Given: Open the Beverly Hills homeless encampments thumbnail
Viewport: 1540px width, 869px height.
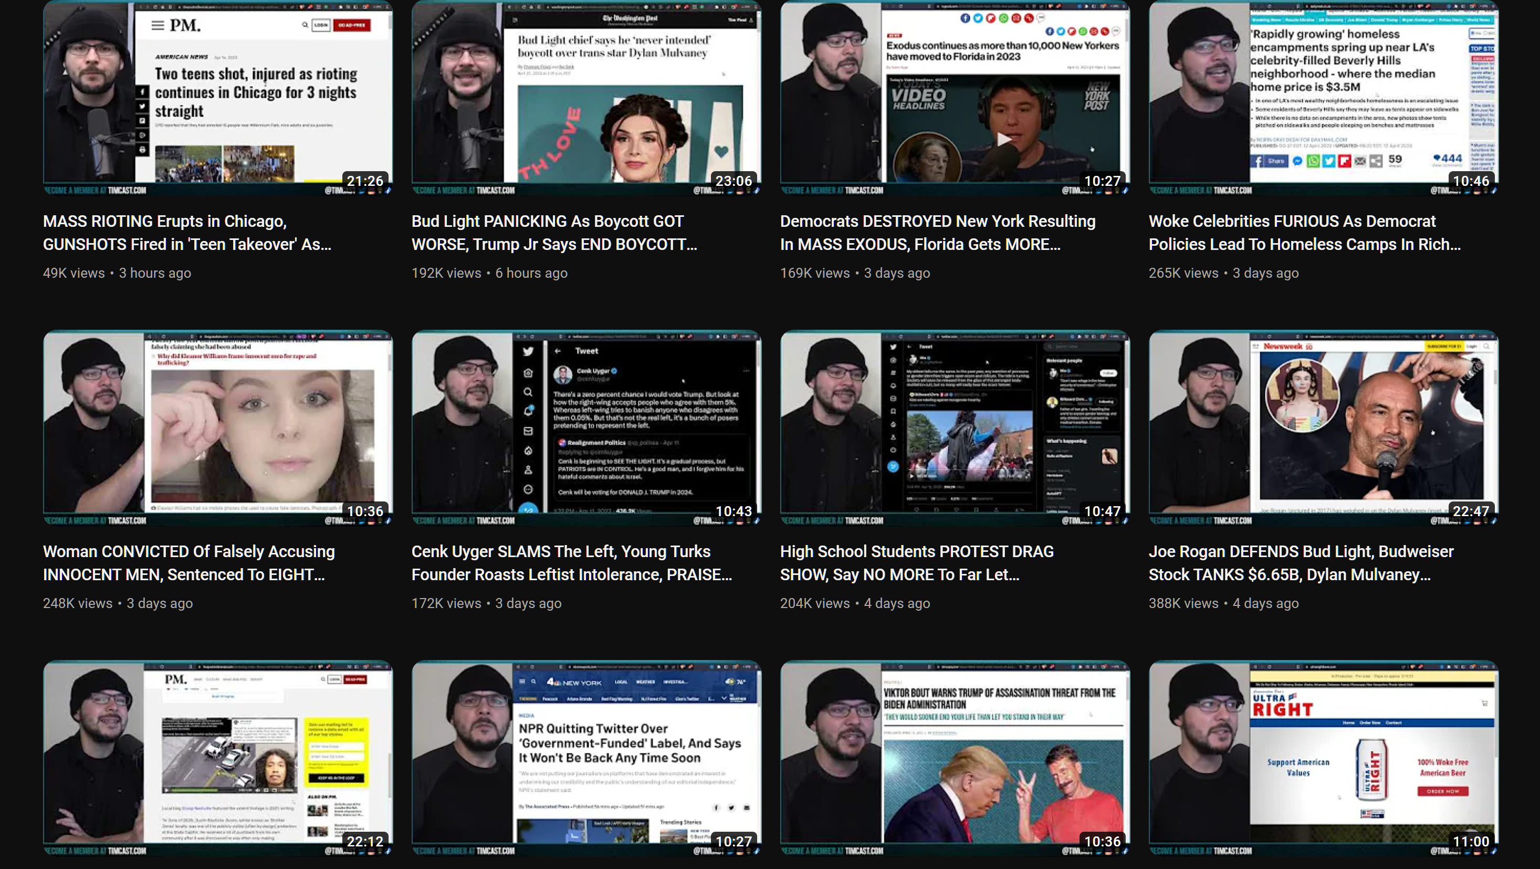Looking at the screenshot, I should pos(1323,98).
